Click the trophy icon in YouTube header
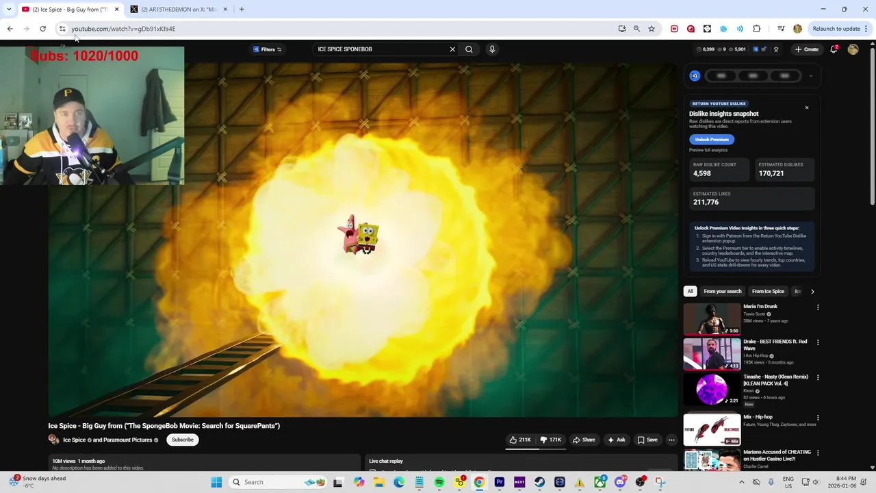 pos(776,49)
